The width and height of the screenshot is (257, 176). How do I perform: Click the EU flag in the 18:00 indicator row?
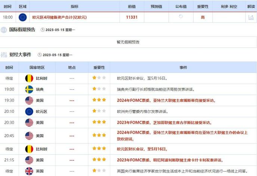pyautogui.click(x=22, y=17)
